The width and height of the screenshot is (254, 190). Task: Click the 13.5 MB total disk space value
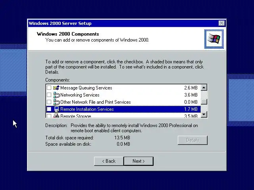coord(122,138)
